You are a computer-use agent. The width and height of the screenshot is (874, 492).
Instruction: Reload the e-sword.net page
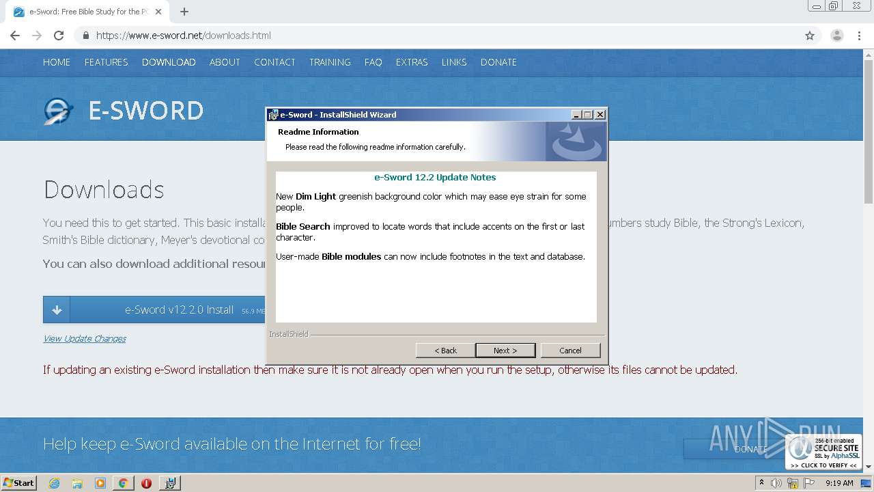pyautogui.click(x=59, y=36)
